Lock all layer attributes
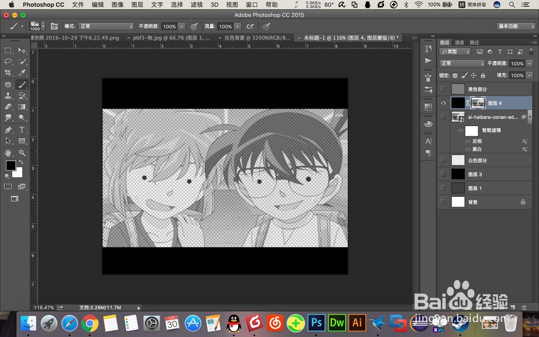 coord(483,75)
